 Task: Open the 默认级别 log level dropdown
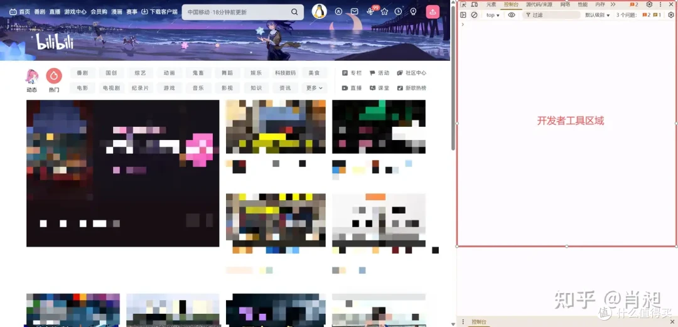[598, 14]
